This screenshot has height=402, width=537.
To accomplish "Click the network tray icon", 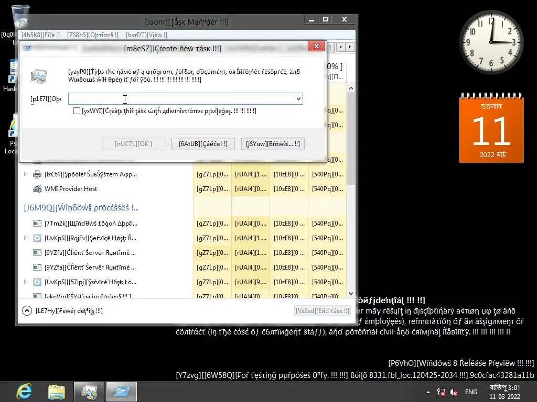I will point(441,392).
